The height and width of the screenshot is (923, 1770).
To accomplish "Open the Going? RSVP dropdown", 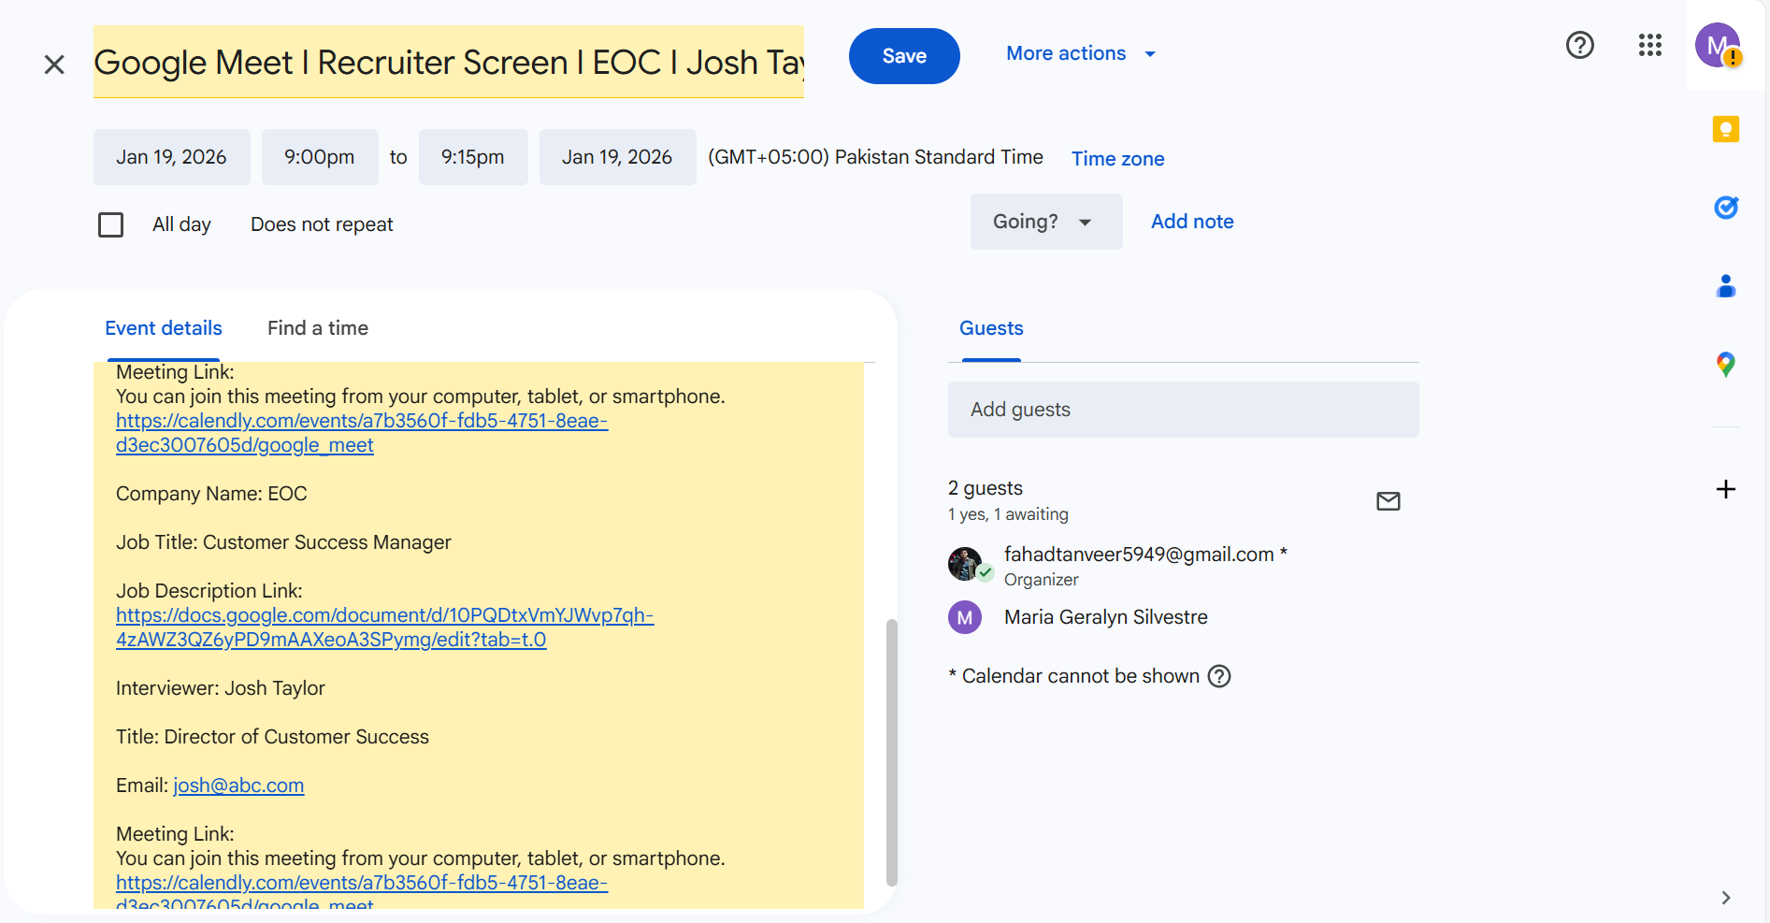I will (x=1046, y=222).
